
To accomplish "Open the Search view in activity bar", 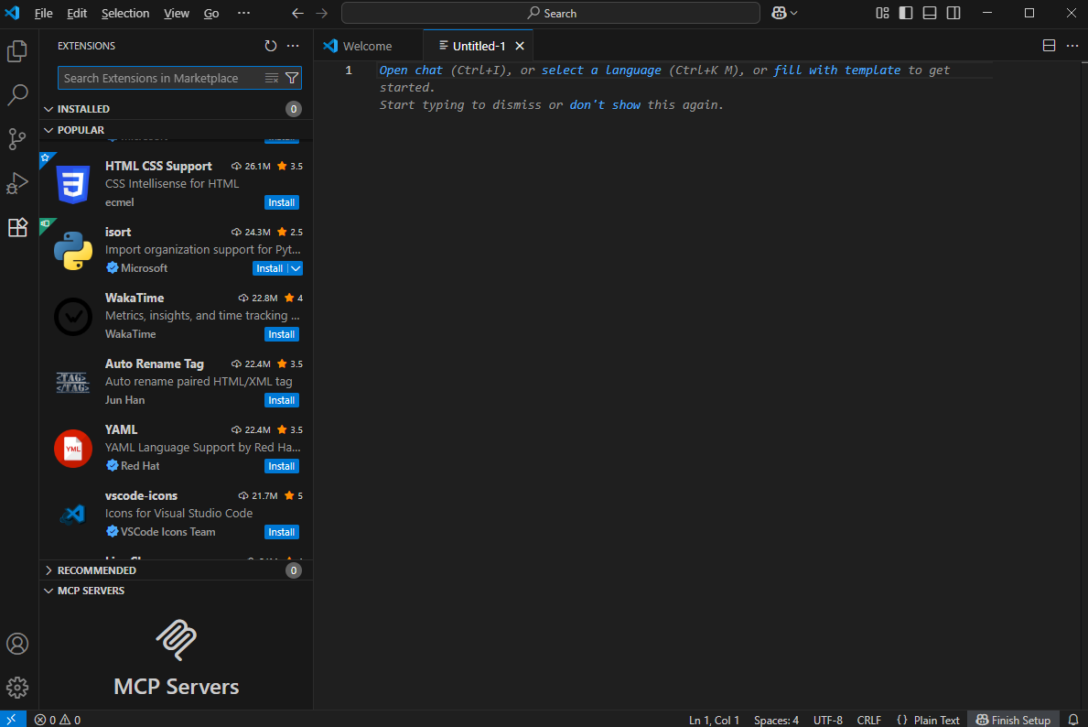I will coord(17,94).
